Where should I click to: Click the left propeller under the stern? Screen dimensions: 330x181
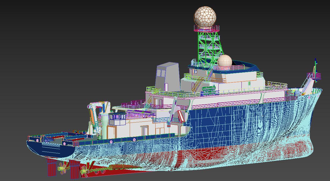[x=62, y=169]
